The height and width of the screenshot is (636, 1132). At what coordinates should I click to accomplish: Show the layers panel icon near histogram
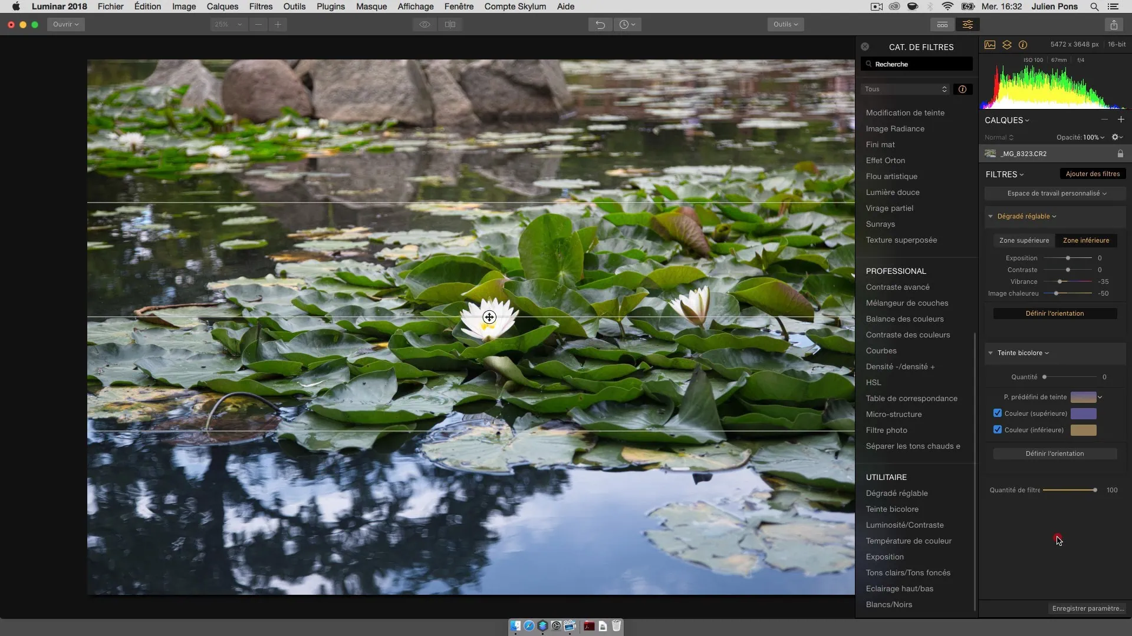1006,45
